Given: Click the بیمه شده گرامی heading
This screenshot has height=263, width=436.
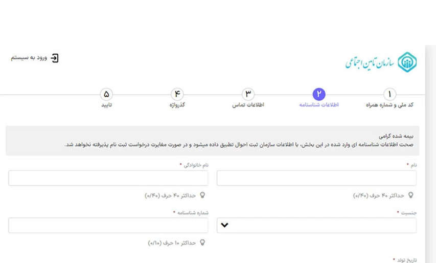Looking at the screenshot, I should tap(396, 136).
